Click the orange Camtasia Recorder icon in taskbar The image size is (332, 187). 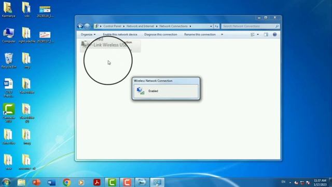(x=127, y=182)
